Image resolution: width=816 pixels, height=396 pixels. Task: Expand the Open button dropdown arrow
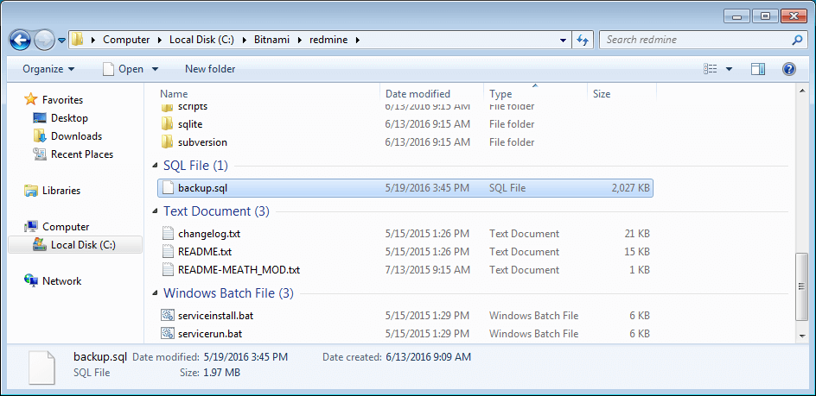[155, 69]
